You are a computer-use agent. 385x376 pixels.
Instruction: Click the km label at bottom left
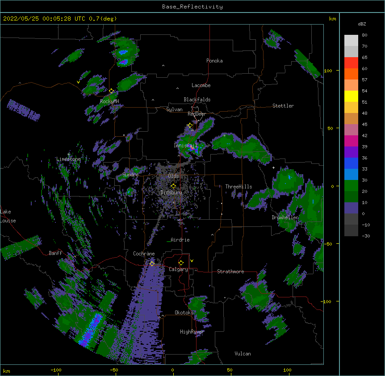click(x=7, y=371)
